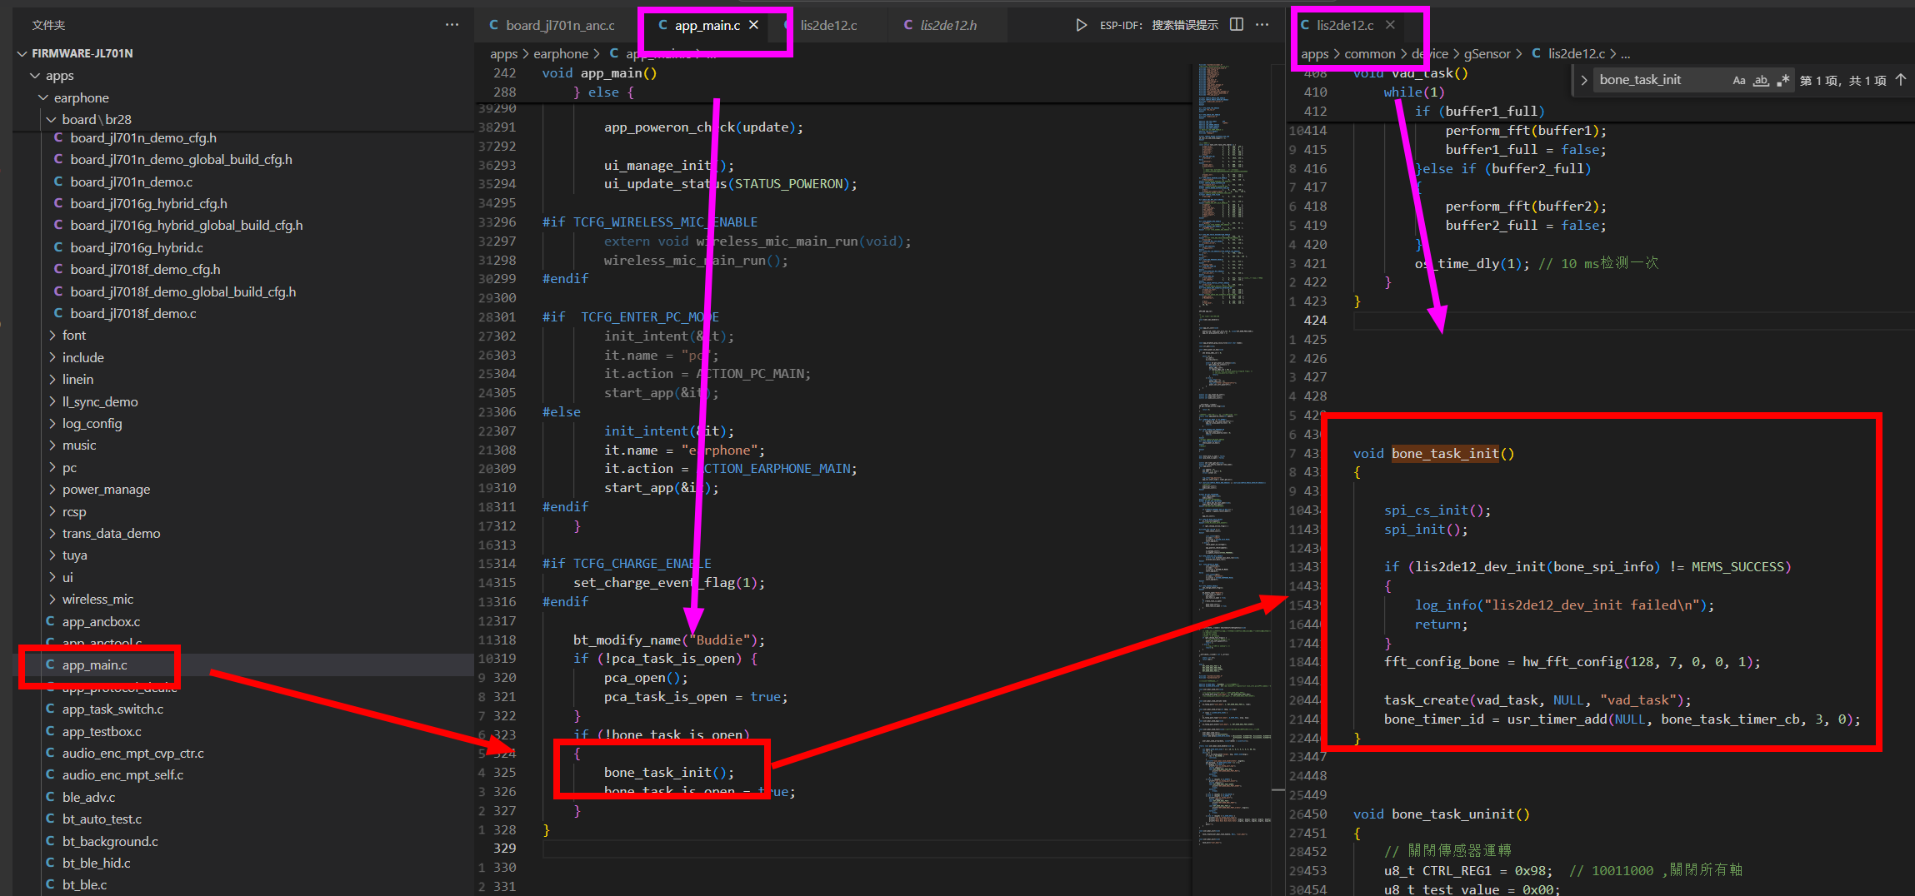The height and width of the screenshot is (896, 1915).
Task: Open bt_ble_hid.c file
Action: coord(96,864)
